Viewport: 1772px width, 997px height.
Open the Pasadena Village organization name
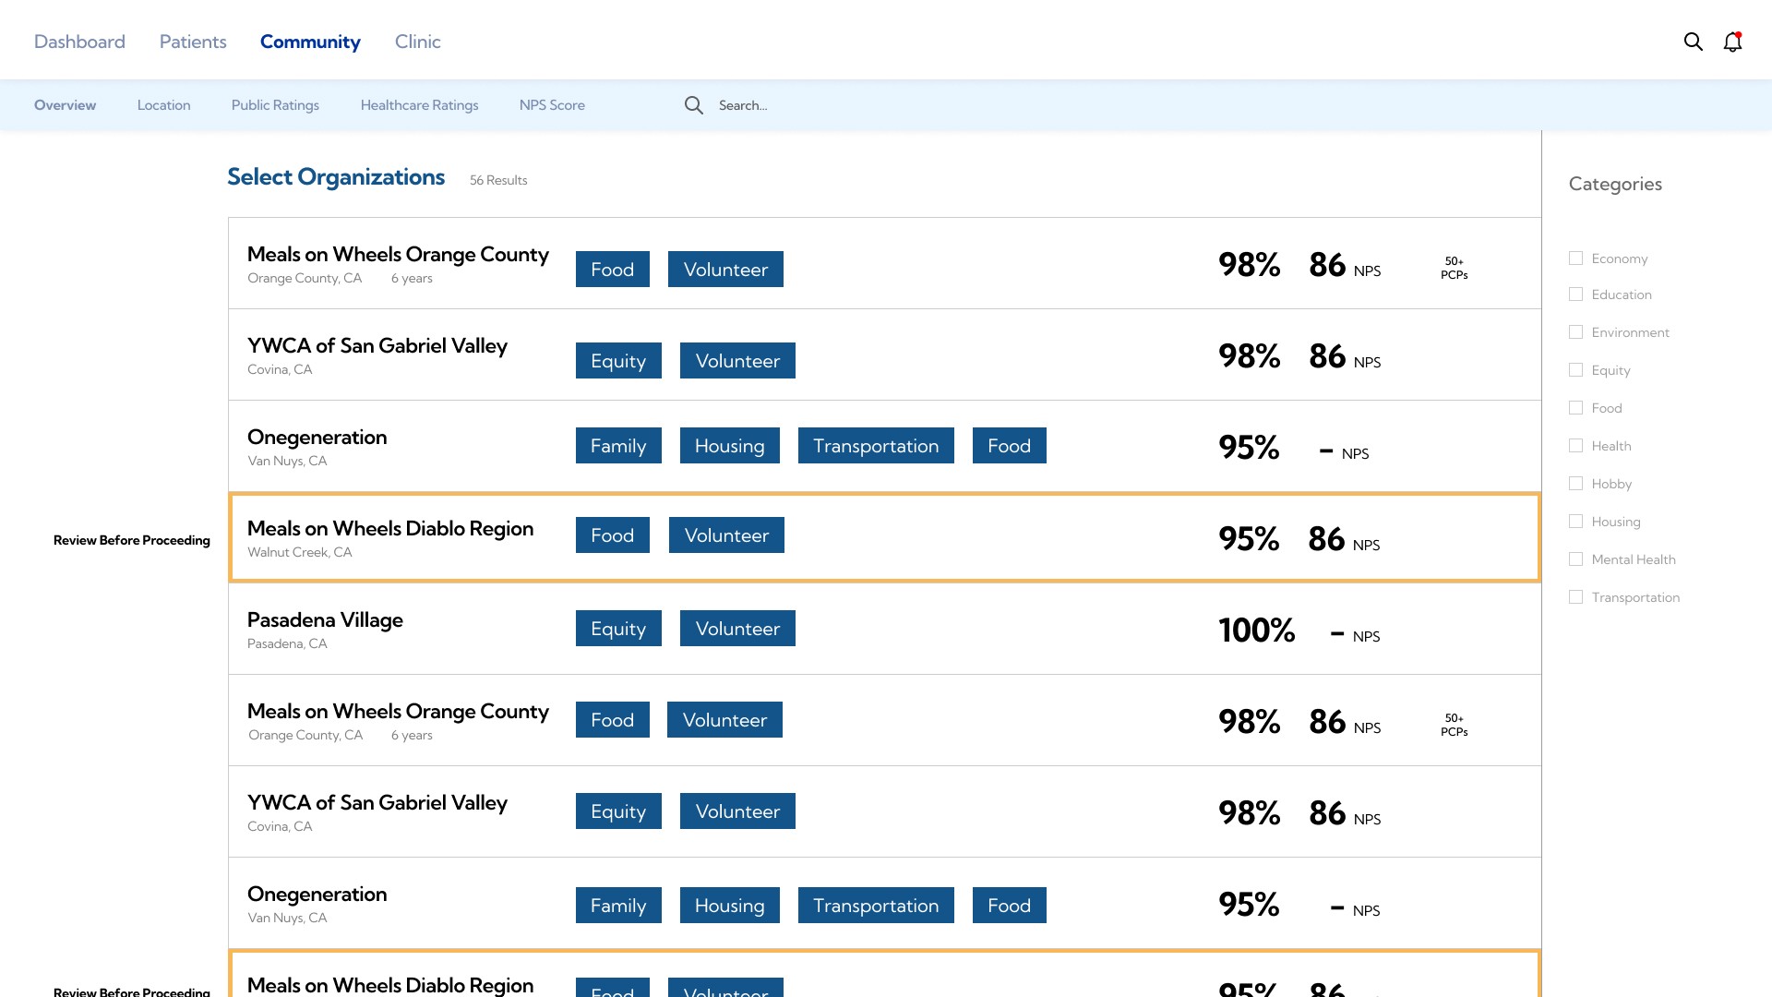[x=325, y=620]
